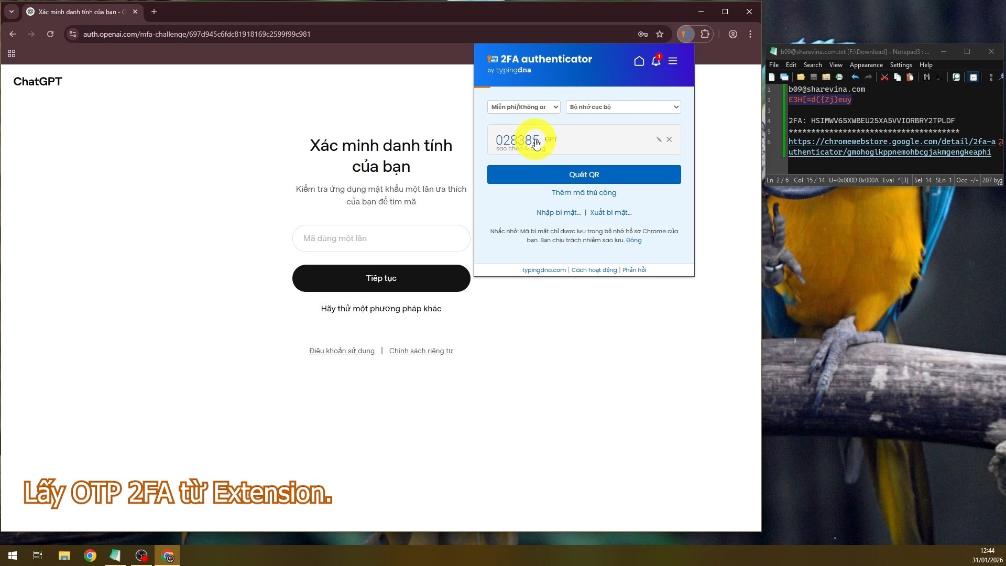Open Chrome tab search dropdown arrow
The width and height of the screenshot is (1006, 566).
[12, 12]
